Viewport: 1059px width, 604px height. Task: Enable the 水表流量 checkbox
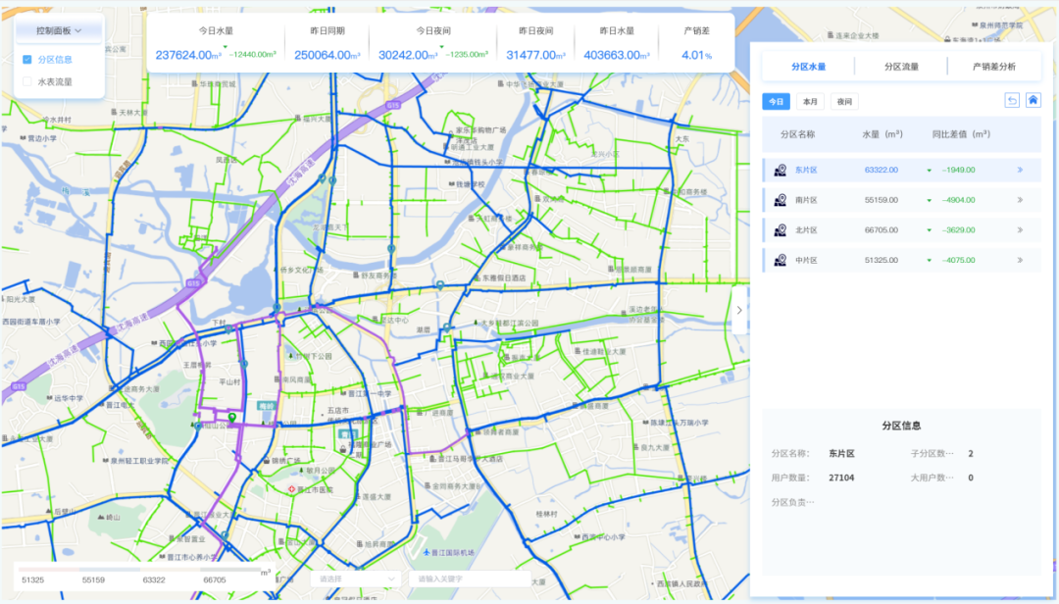(x=27, y=82)
